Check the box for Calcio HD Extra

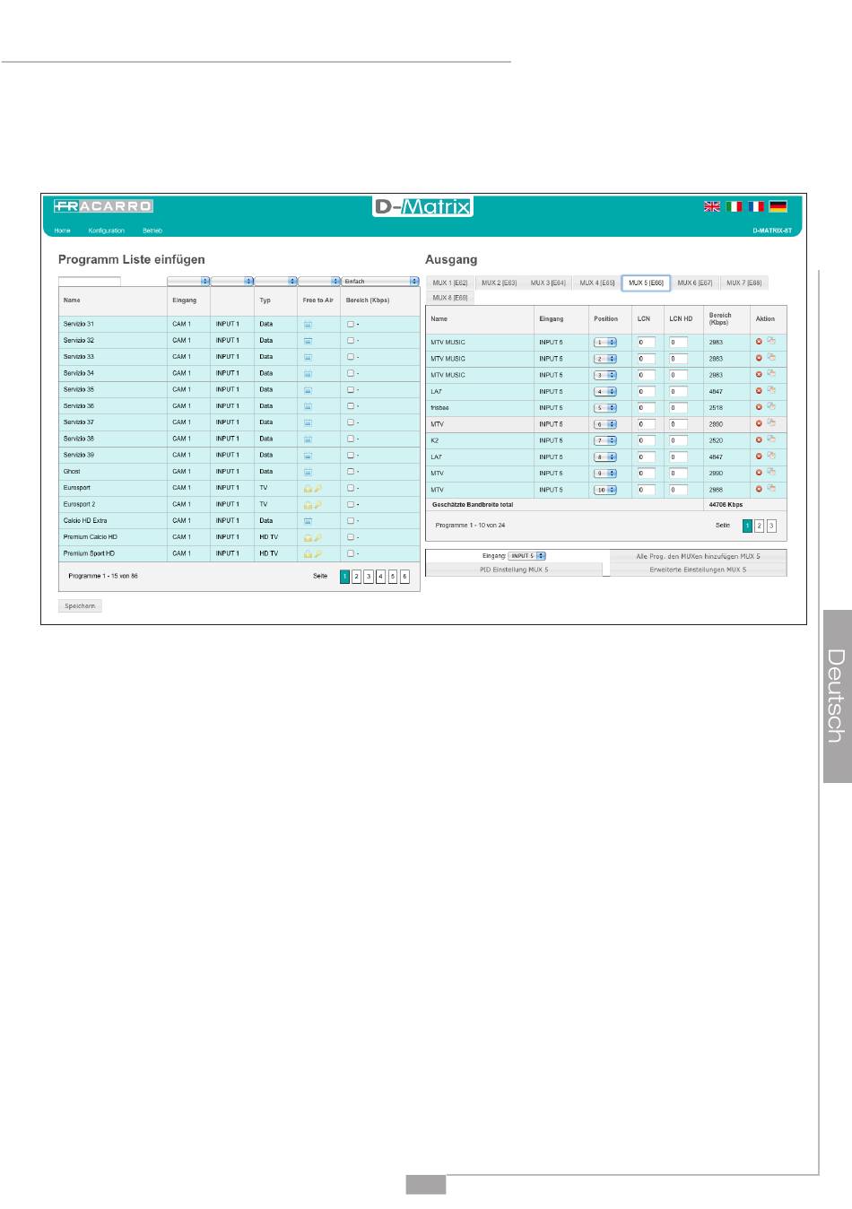pyautogui.click(x=351, y=520)
